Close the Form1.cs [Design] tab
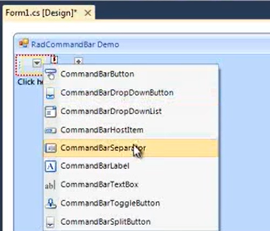 pos(88,13)
